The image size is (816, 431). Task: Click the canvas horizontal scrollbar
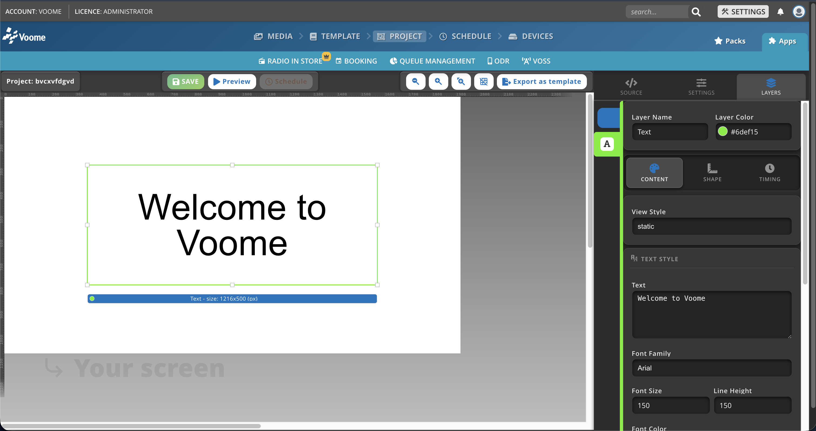[x=131, y=426]
